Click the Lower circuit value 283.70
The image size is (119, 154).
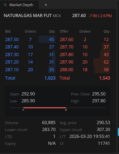coord(49,130)
